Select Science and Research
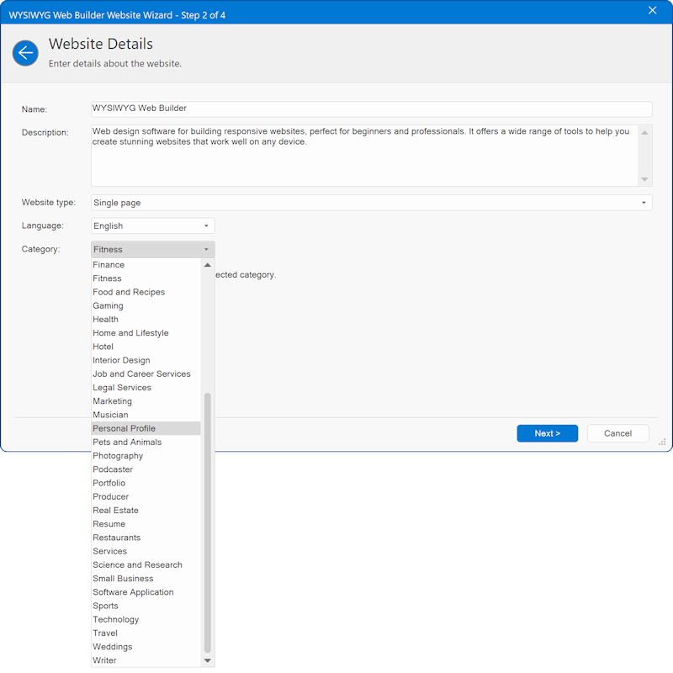Image resolution: width=673 pixels, height=673 pixels. click(x=146, y=565)
